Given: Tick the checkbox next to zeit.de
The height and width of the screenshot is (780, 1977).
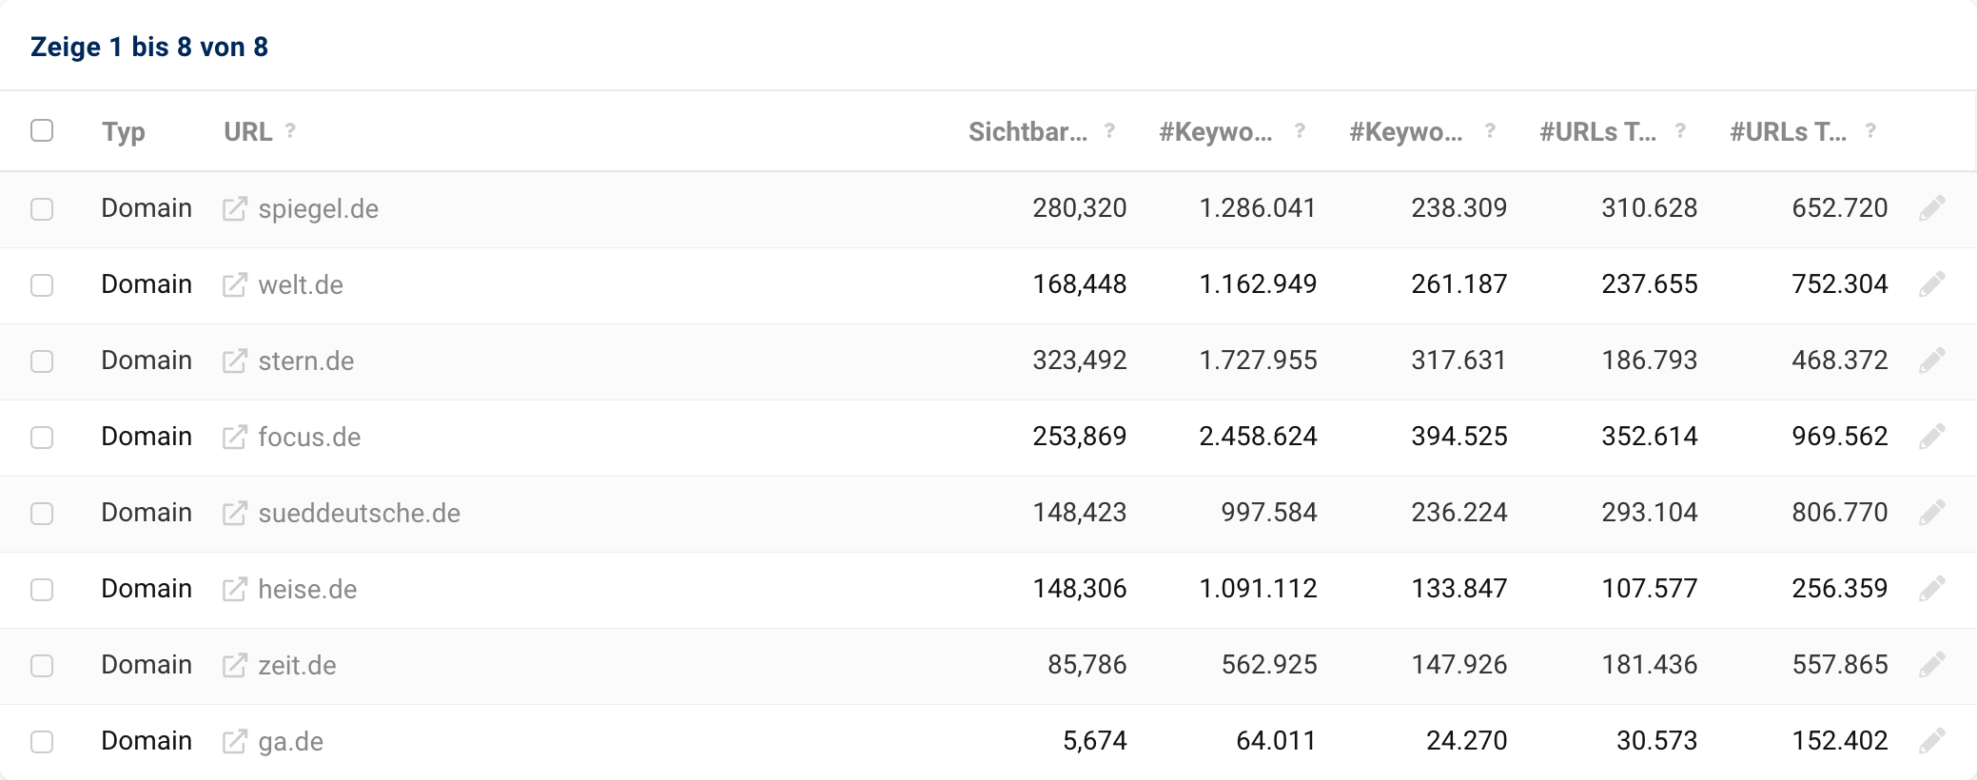Looking at the screenshot, I should point(42,666).
